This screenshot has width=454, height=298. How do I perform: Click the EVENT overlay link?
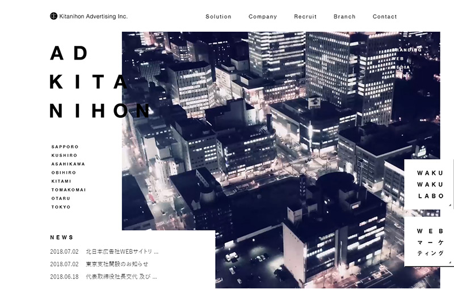(x=401, y=76)
